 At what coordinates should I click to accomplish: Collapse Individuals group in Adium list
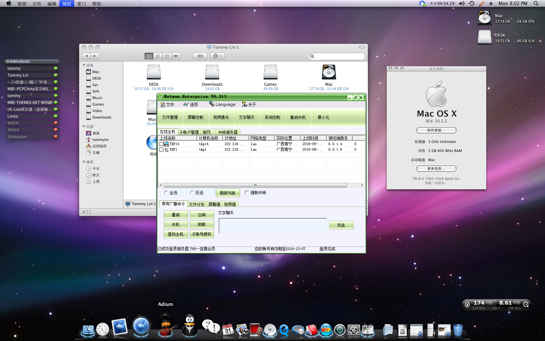(x=8, y=61)
